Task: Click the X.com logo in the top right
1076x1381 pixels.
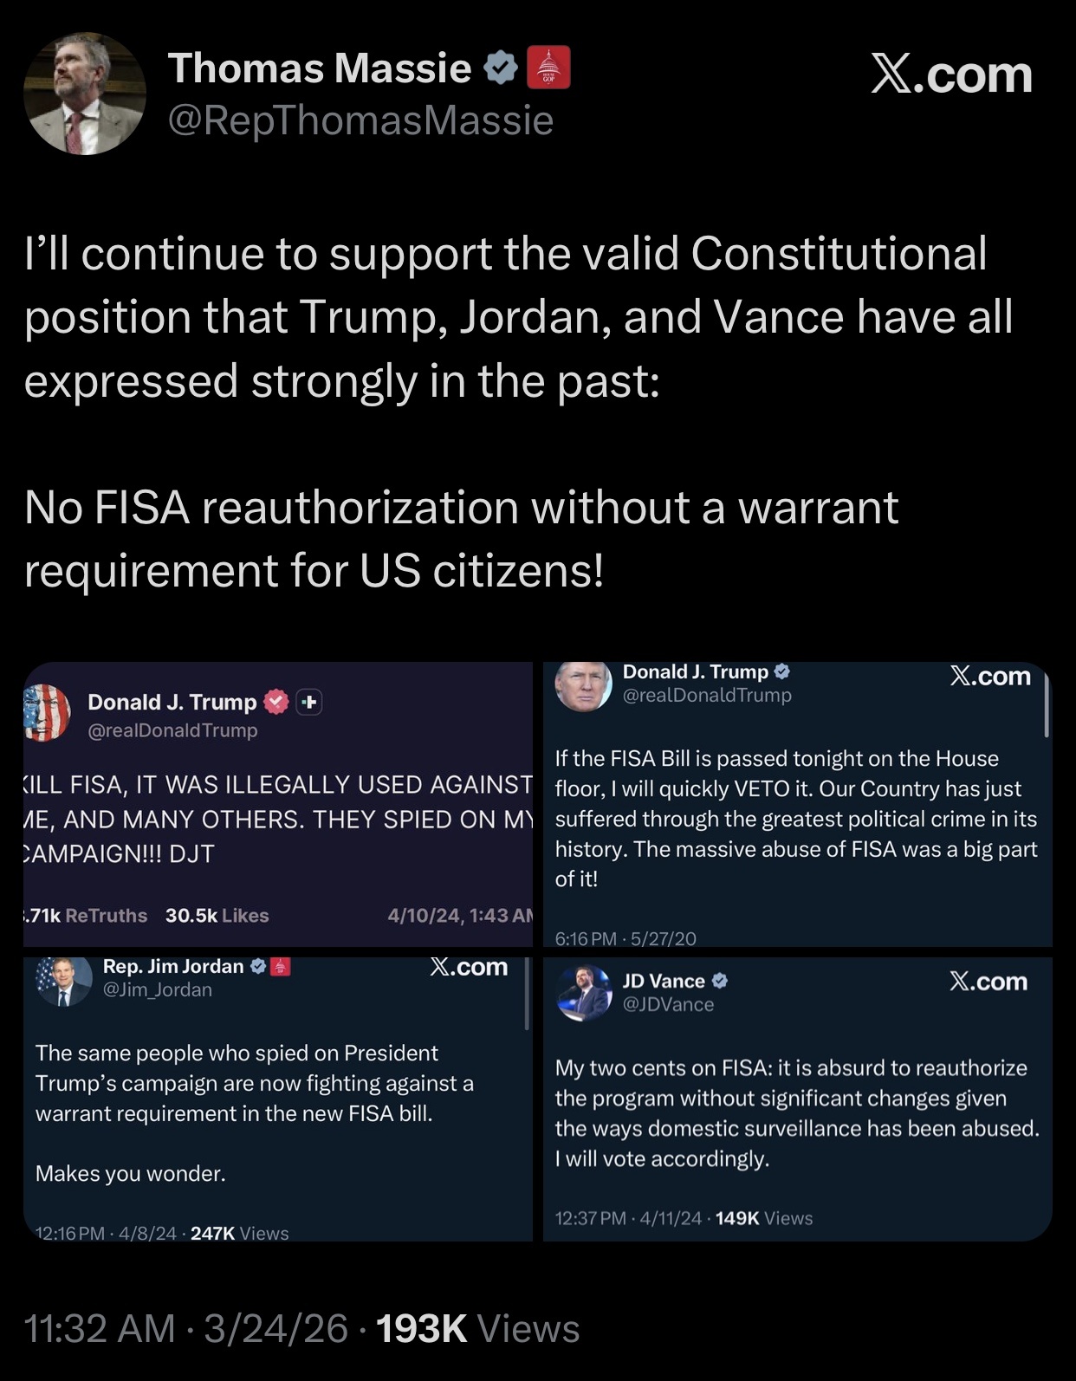Action: point(951,75)
